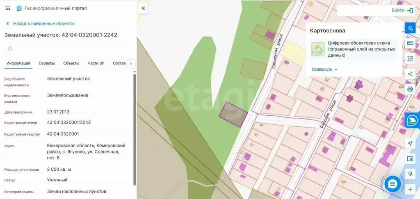The height and width of the screenshot is (199, 420).
Task: Zoom in with the plus button
Action: [x=410, y=189]
